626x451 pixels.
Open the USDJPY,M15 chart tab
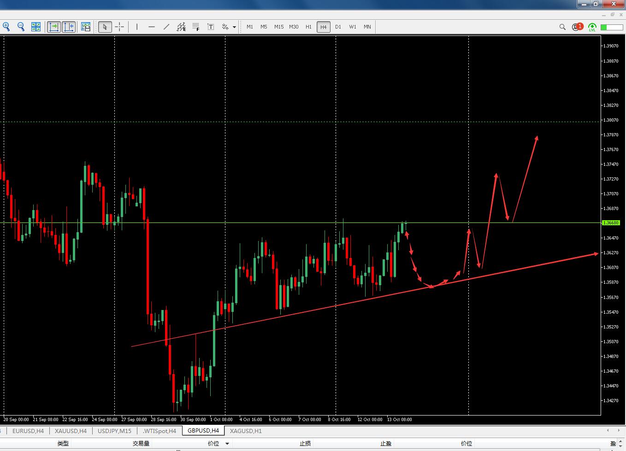click(x=114, y=431)
